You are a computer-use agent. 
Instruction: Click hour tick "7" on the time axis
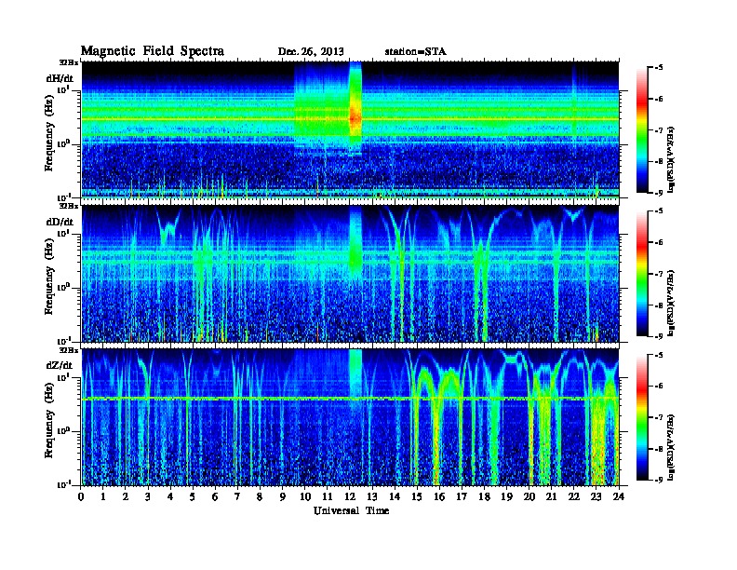pyautogui.click(x=237, y=496)
